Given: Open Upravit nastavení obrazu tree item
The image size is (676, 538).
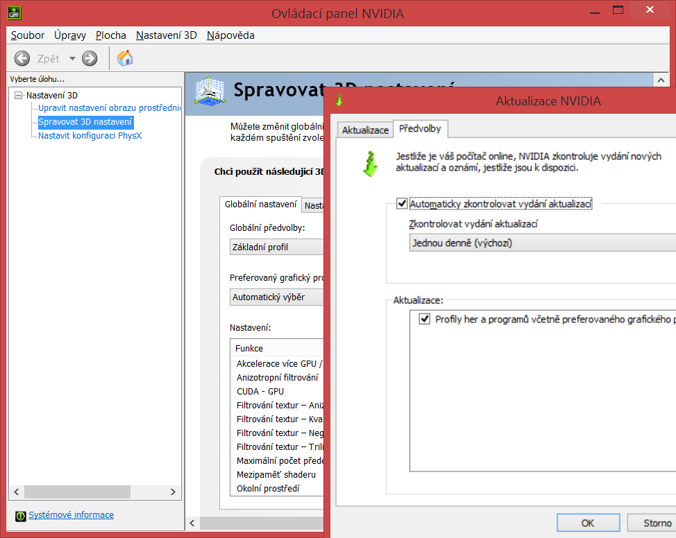Looking at the screenshot, I should click(109, 107).
